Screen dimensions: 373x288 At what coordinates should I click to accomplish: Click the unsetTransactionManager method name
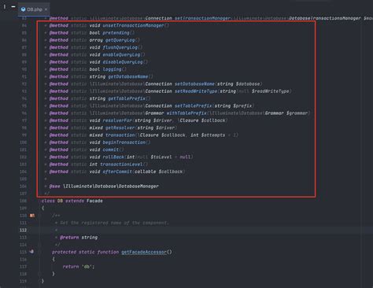pyautogui.click(x=133, y=25)
